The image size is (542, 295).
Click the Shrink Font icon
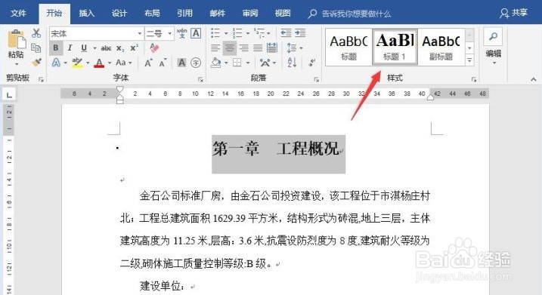[163, 63]
